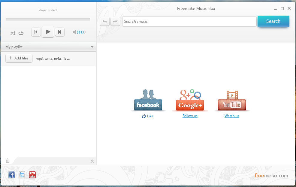Click the blue Search button

coord(273,21)
